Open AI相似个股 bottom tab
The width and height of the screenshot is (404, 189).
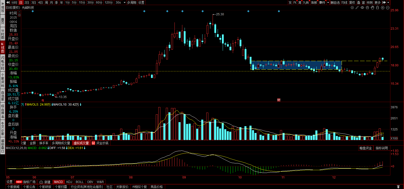140,187
